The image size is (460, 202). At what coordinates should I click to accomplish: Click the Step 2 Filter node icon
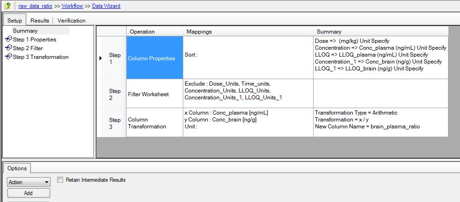(8, 48)
